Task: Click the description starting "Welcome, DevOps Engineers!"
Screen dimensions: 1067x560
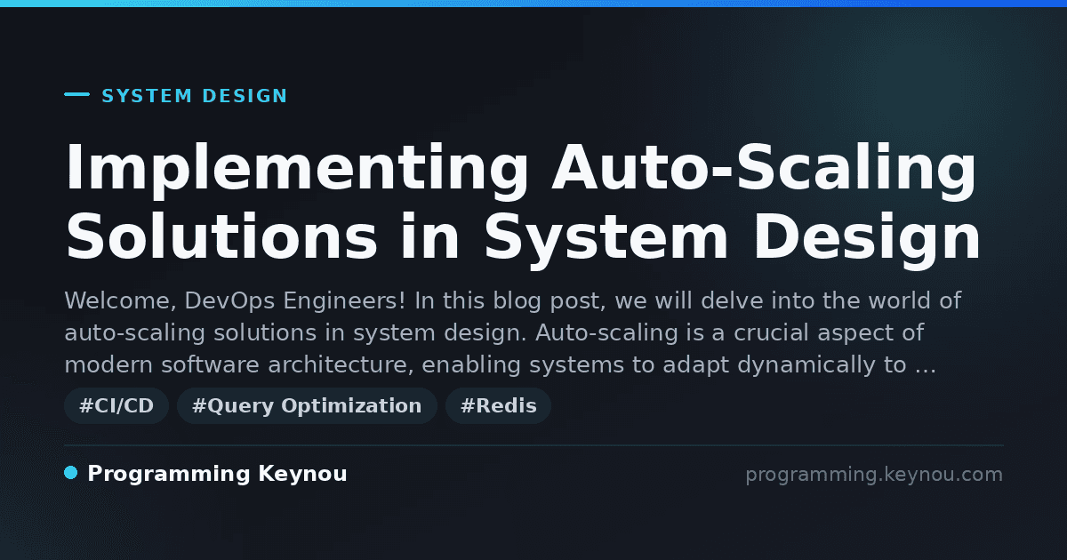Action: pyautogui.click(x=513, y=332)
